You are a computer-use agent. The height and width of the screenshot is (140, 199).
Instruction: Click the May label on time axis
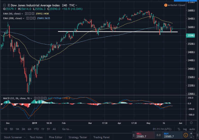[x=148, y=123]
